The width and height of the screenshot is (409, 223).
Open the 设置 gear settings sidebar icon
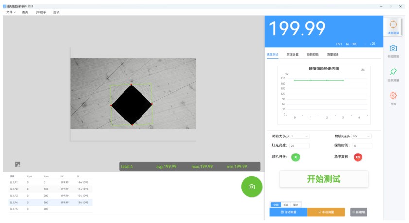(x=393, y=98)
